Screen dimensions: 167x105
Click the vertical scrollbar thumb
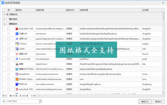(x=163, y=18)
